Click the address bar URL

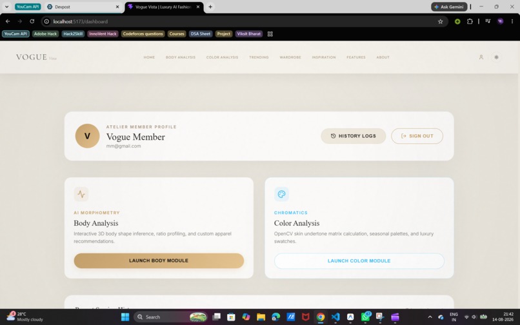(80, 21)
